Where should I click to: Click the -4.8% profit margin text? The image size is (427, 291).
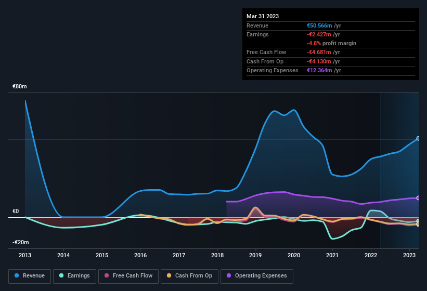331,43
